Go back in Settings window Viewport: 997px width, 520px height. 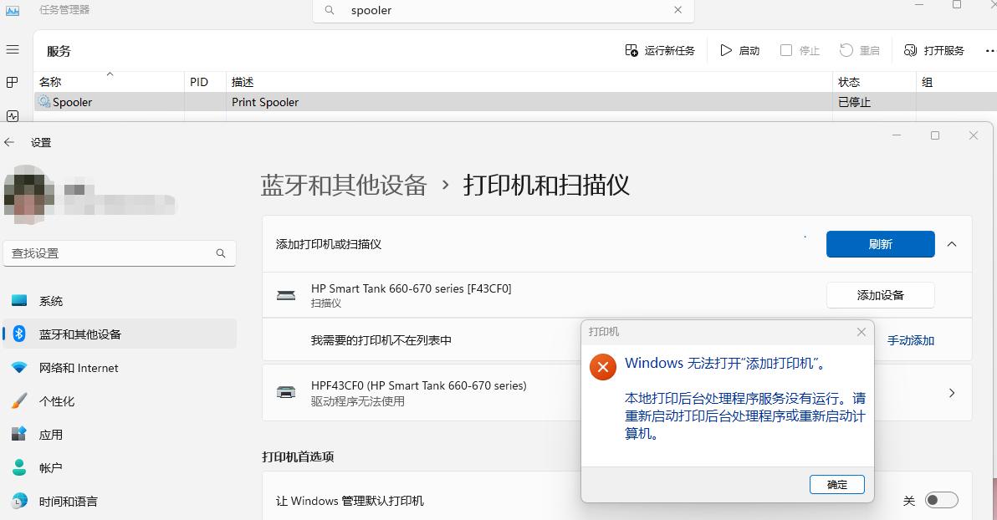pos(9,142)
